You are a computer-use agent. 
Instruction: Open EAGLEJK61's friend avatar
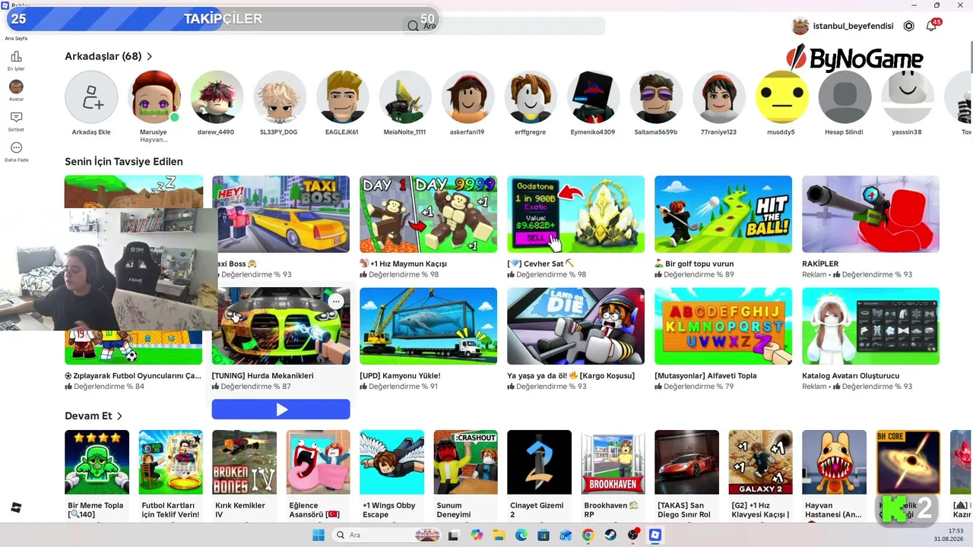(x=343, y=97)
